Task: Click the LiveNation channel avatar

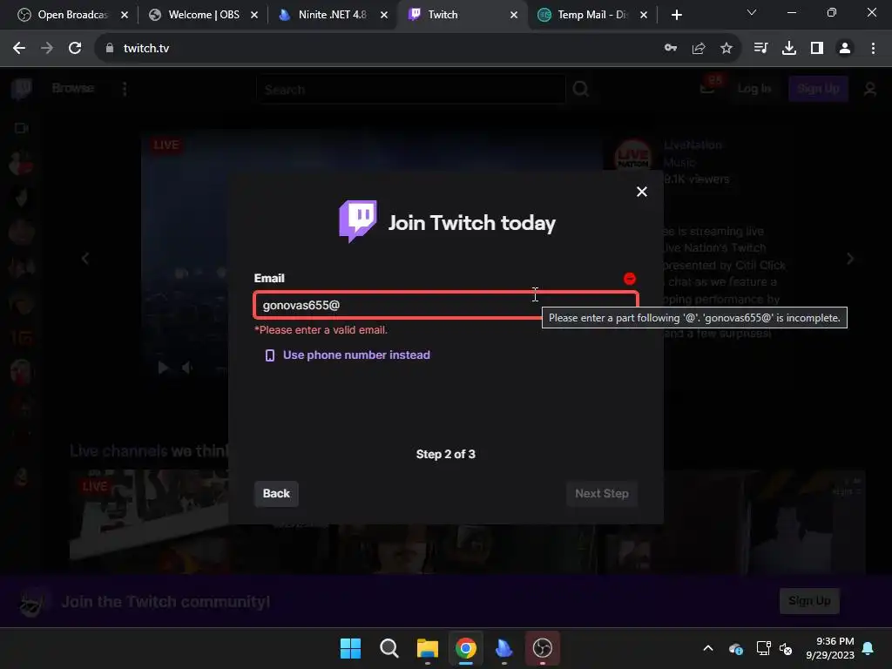Action: click(633, 158)
